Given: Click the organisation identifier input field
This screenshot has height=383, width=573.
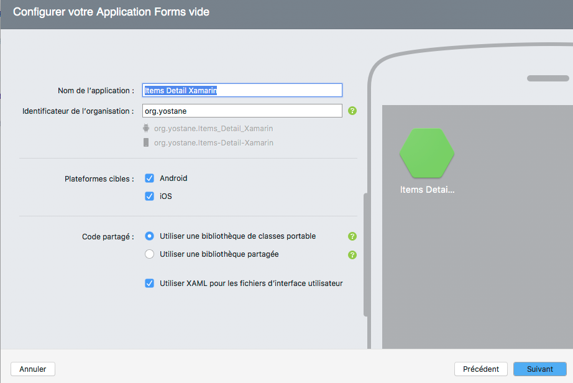Looking at the screenshot, I should (x=242, y=111).
